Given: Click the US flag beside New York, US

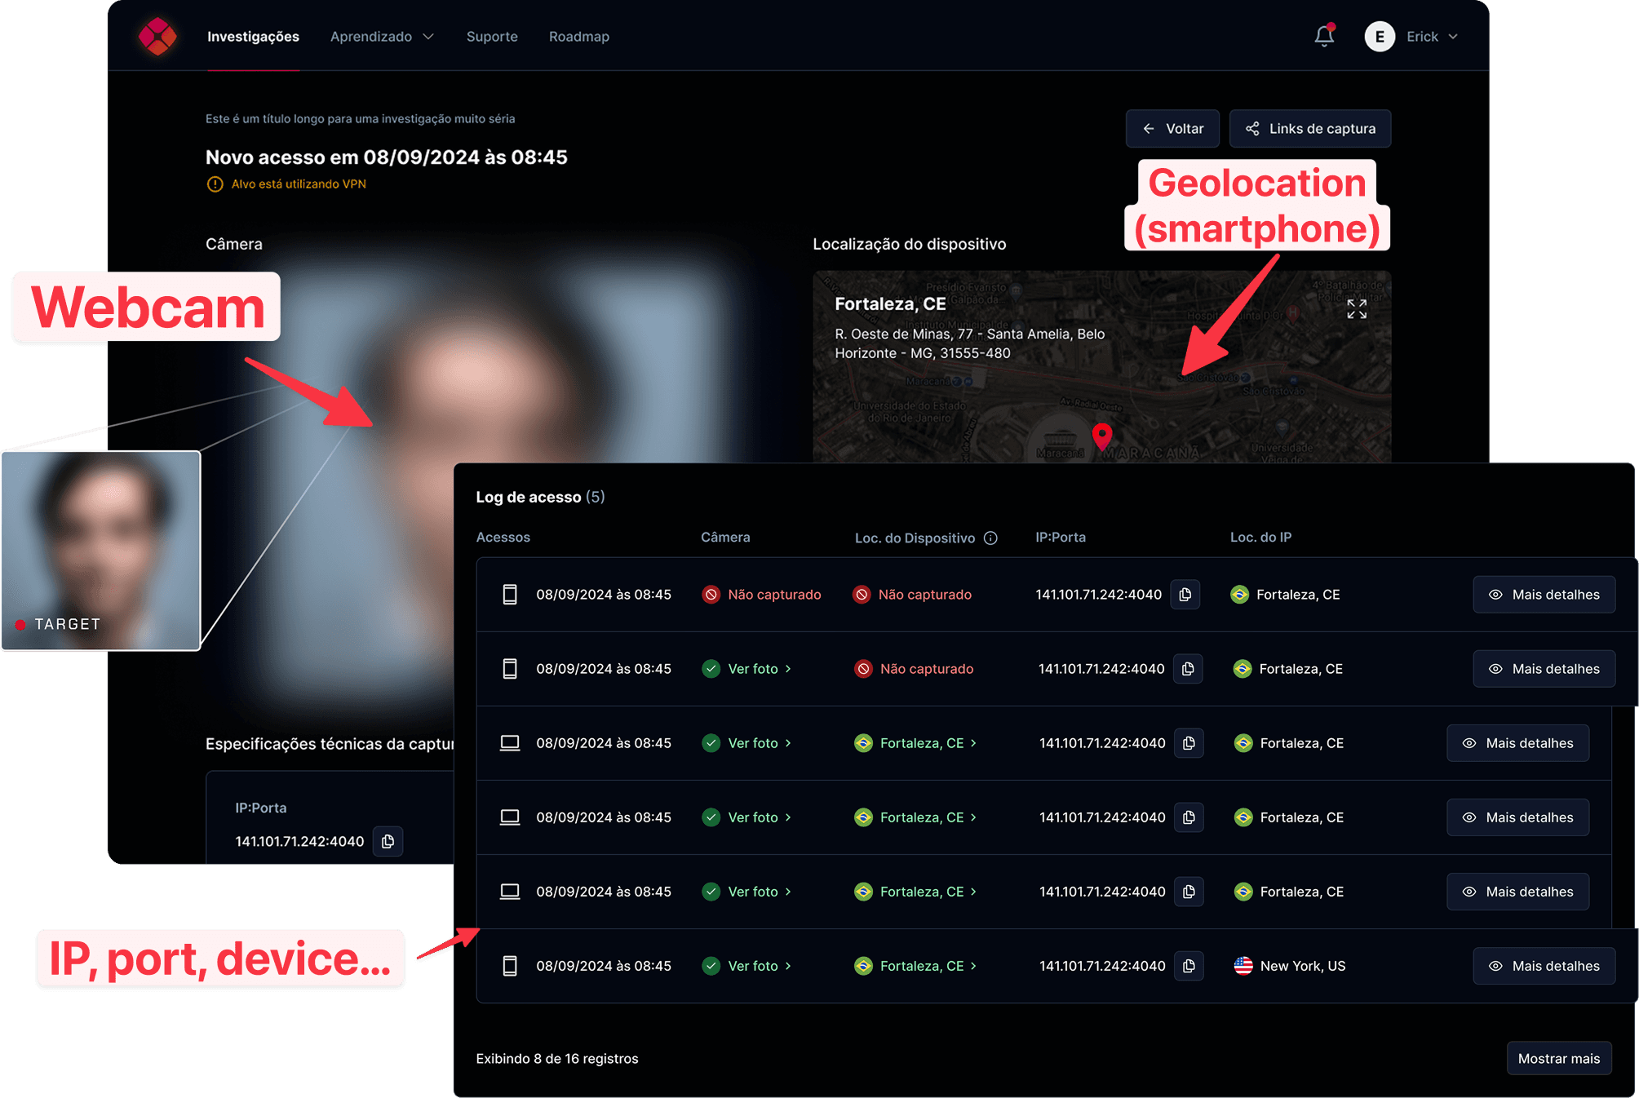Looking at the screenshot, I should [1242, 966].
